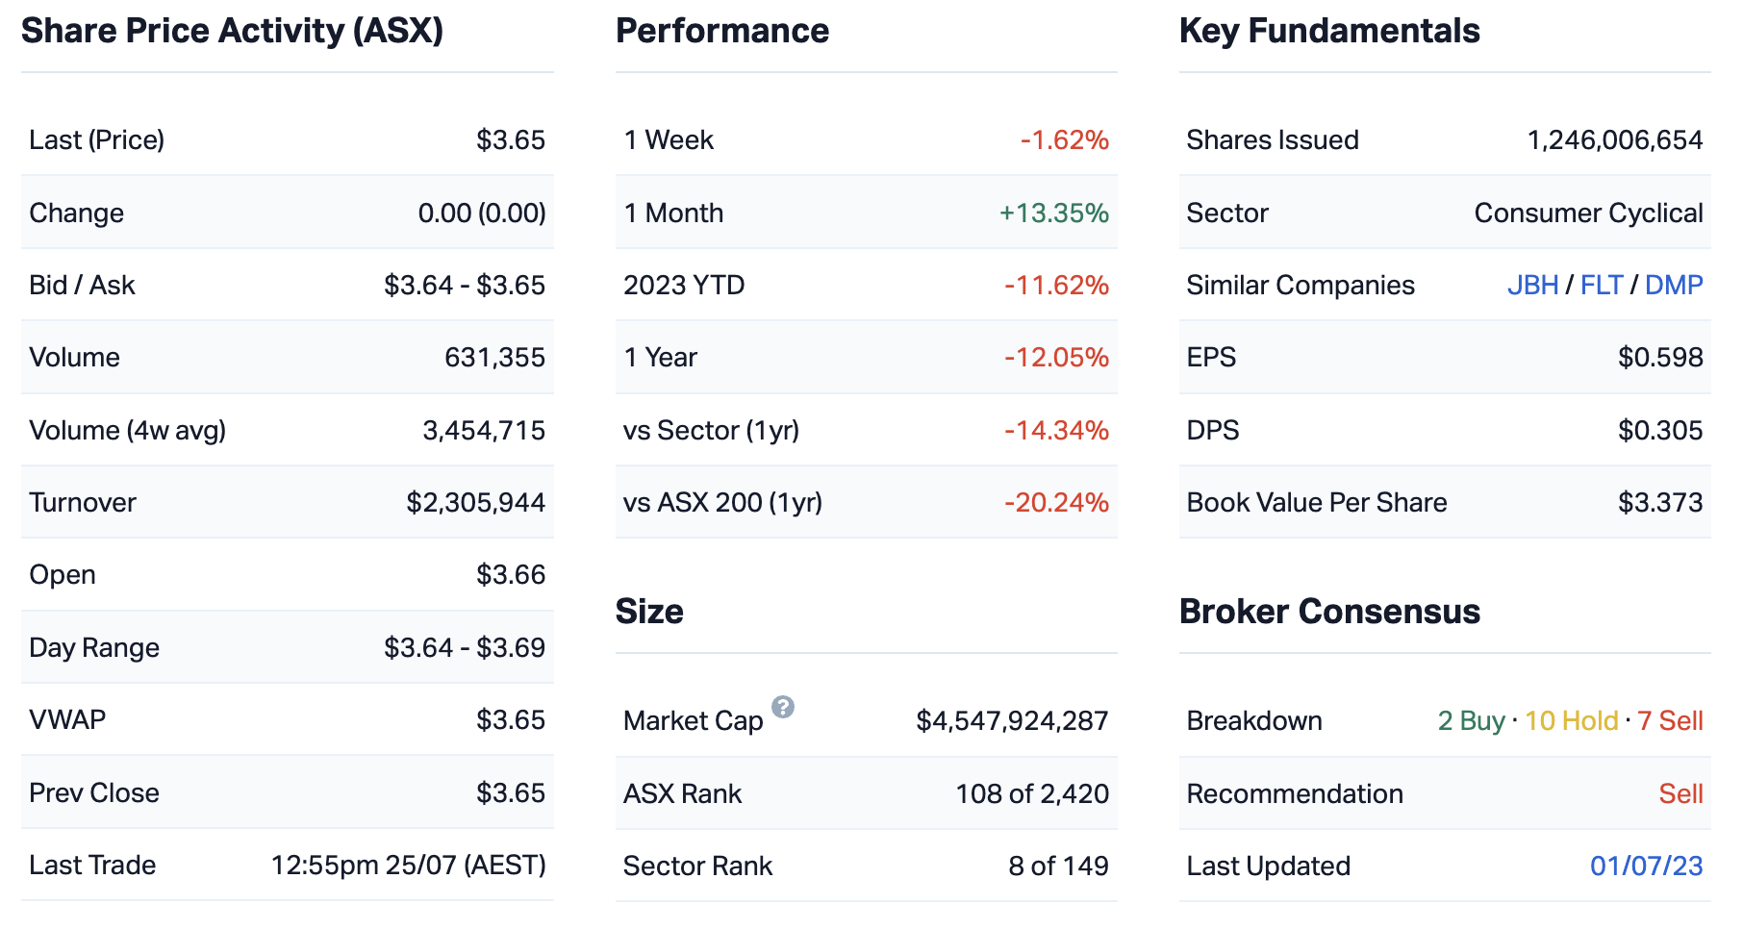
Task: Select the Market Cap value $4,547,924,287
Action: pyautogui.click(x=1012, y=721)
